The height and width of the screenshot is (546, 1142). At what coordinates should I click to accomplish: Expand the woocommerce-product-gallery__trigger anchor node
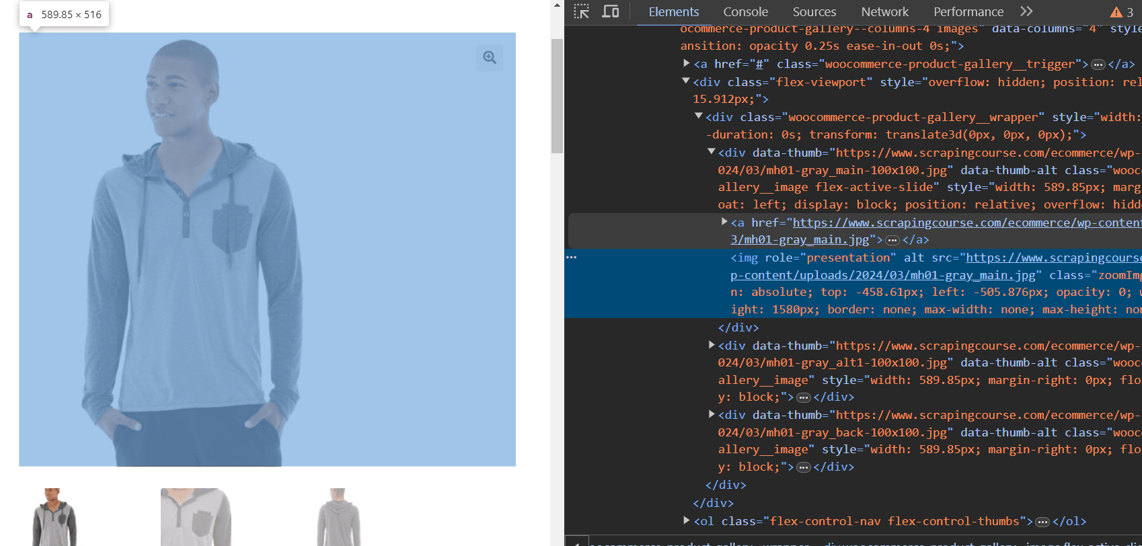686,63
